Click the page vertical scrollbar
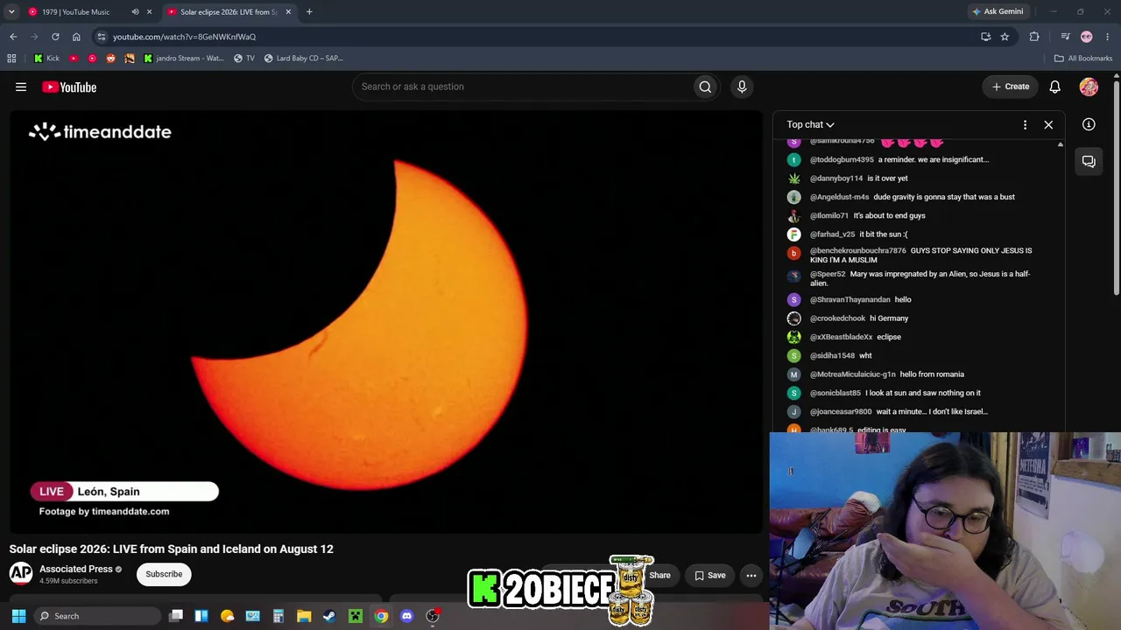1121x630 pixels. pyautogui.click(x=1117, y=188)
